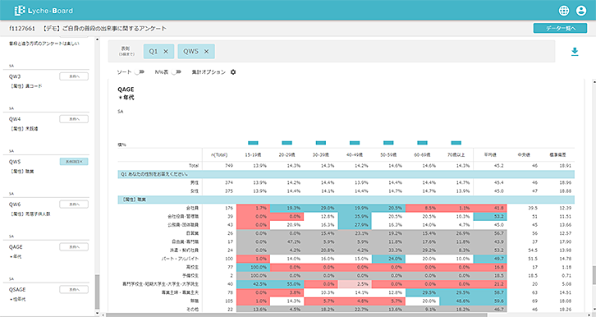Remove QW5 from table side in sidebar
Screen dimensions: 596x317
74,162
